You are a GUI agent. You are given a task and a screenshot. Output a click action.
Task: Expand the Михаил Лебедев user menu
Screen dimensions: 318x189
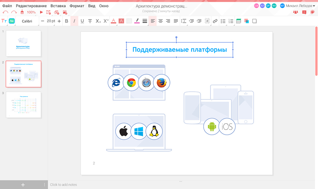(x=298, y=6)
